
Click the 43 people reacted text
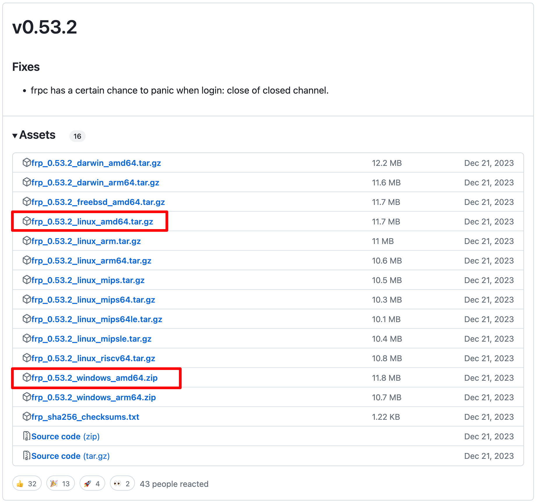point(174,484)
